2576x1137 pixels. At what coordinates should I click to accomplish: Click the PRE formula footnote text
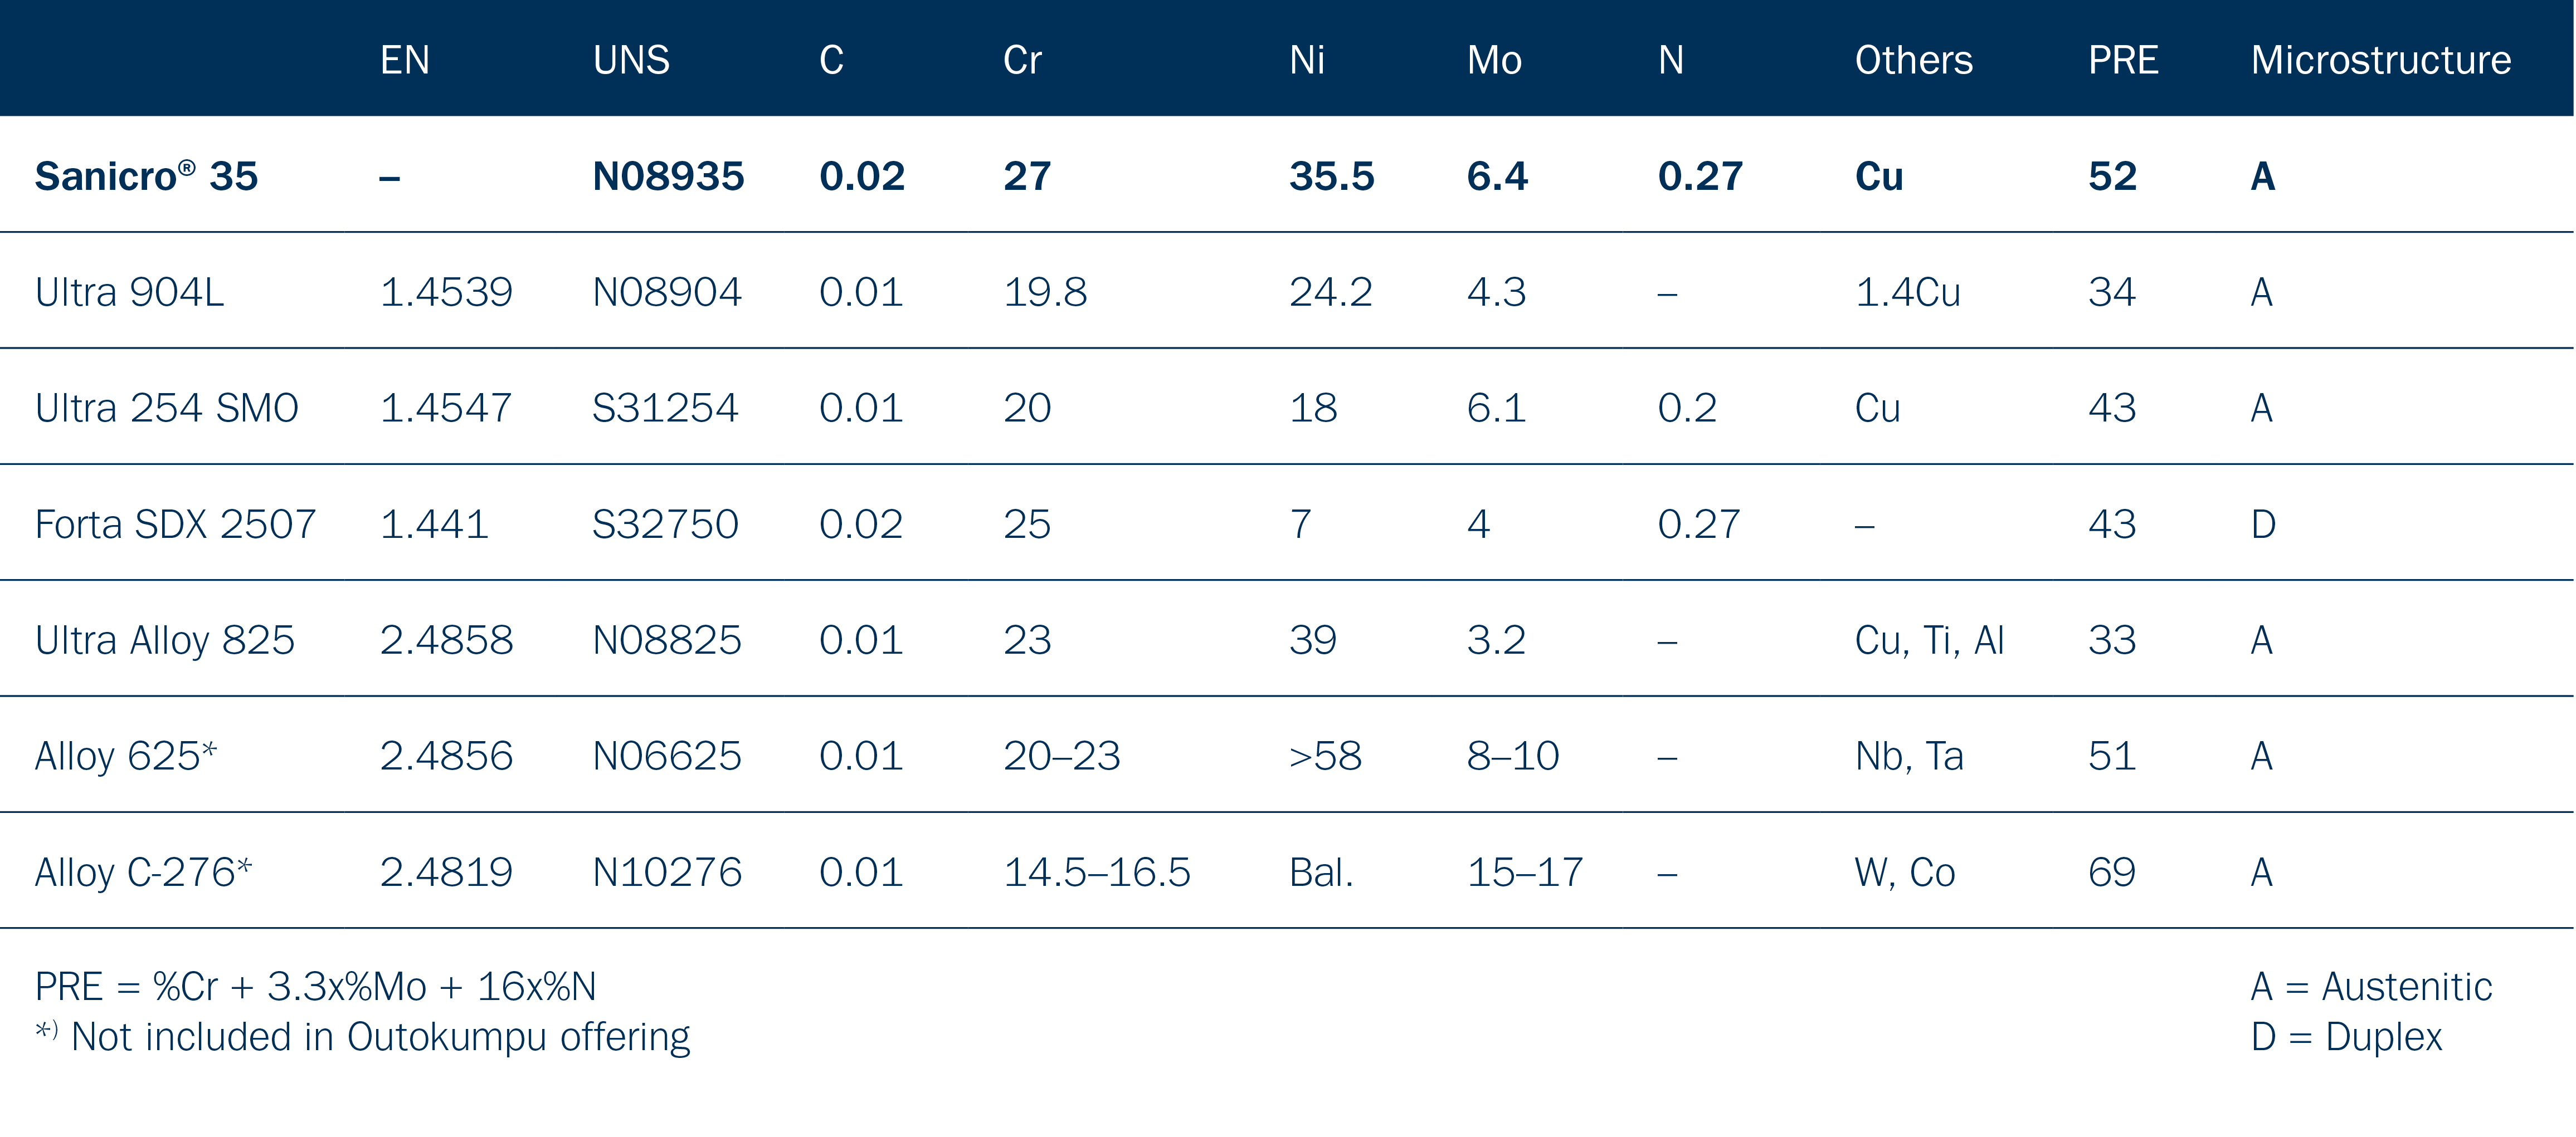click(x=315, y=987)
